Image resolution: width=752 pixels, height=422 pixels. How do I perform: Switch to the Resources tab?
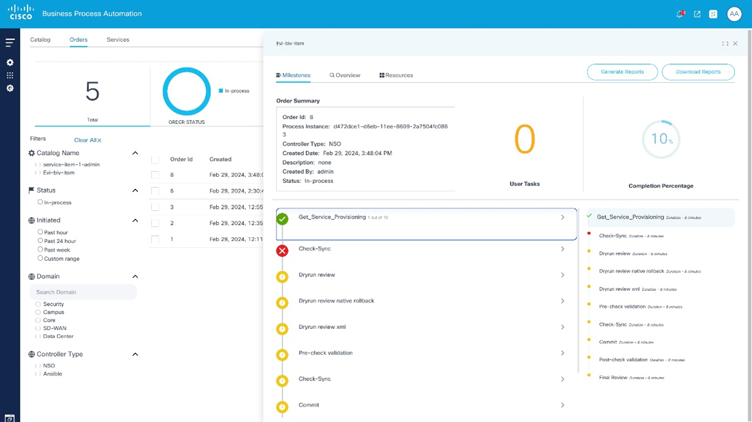396,75
